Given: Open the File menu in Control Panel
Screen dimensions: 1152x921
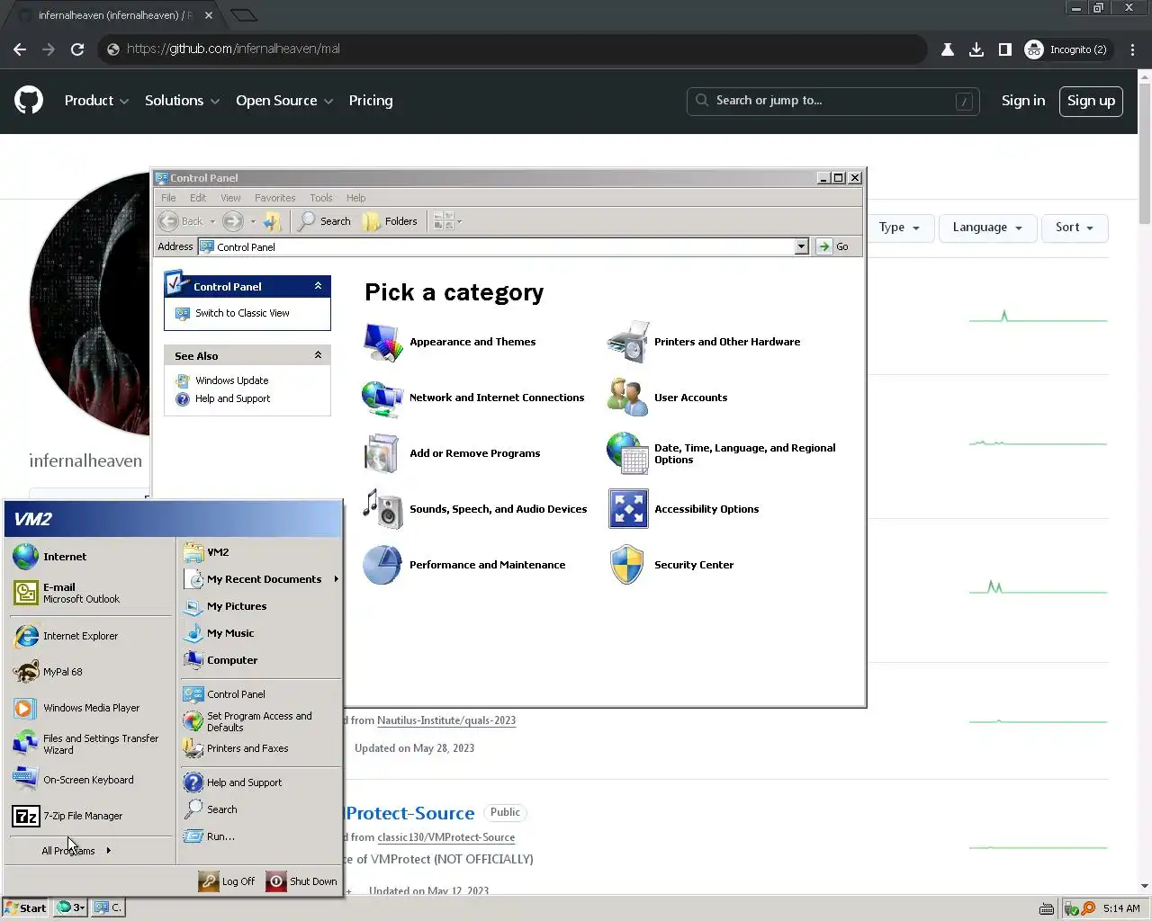Looking at the screenshot, I should tap(168, 198).
